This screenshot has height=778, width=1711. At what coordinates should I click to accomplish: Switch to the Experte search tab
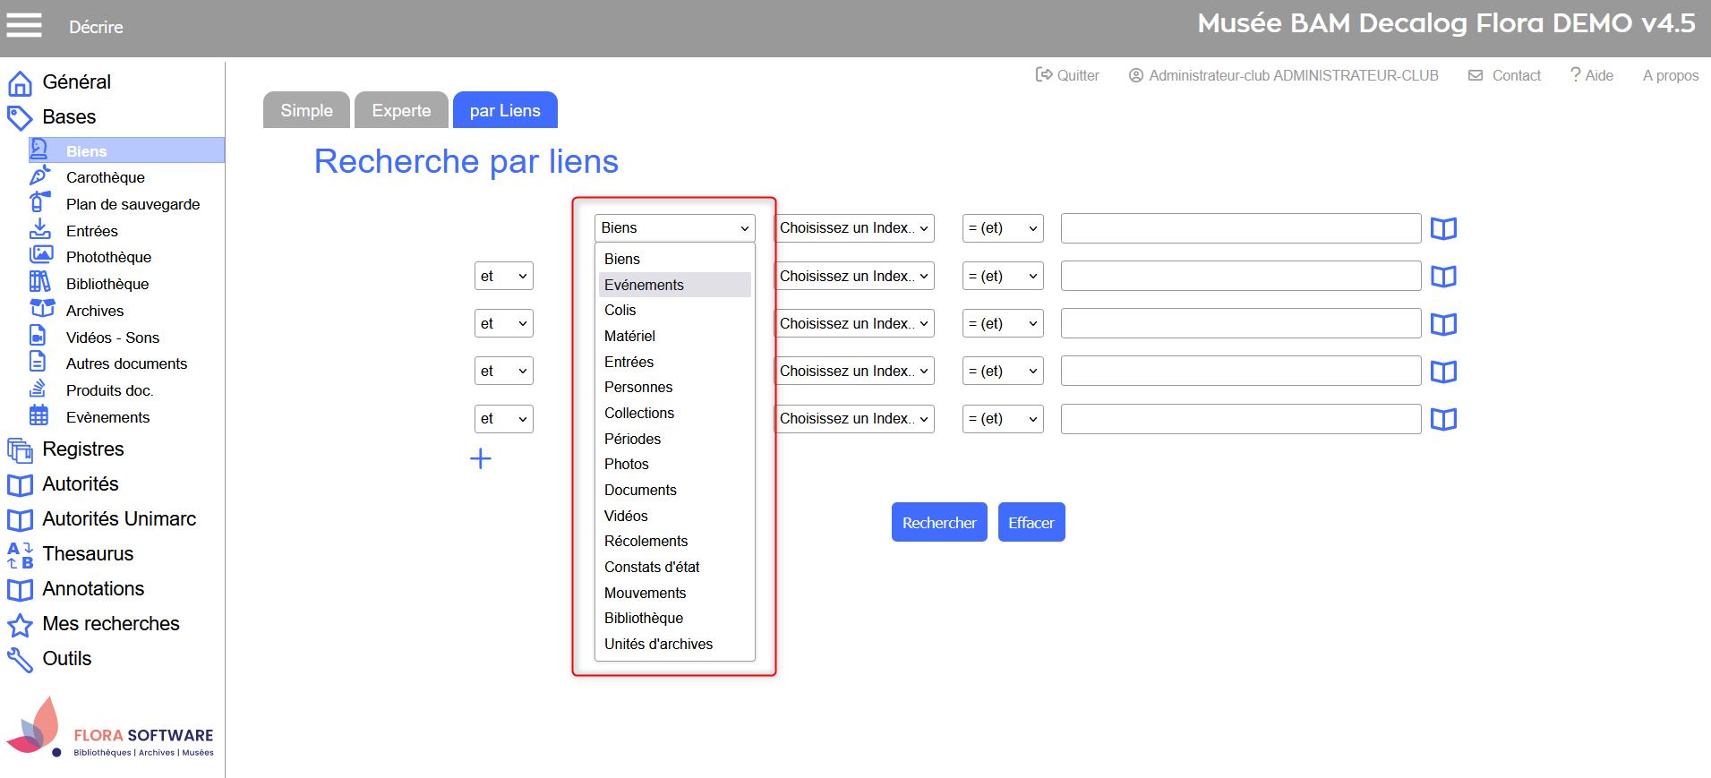(x=401, y=110)
